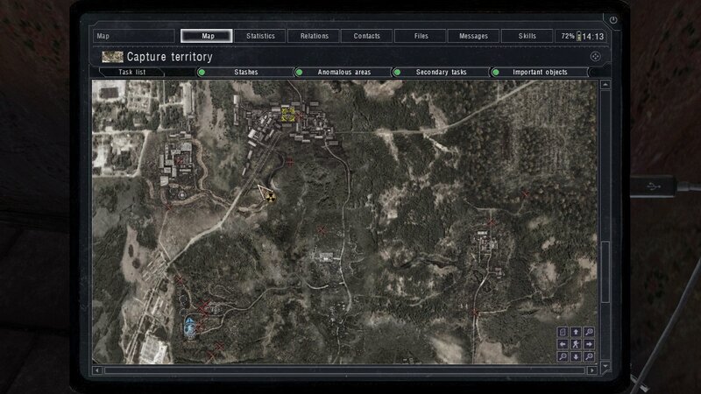701x394 pixels.
Task: Go to the Contacts tab
Action: coord(366,36)
